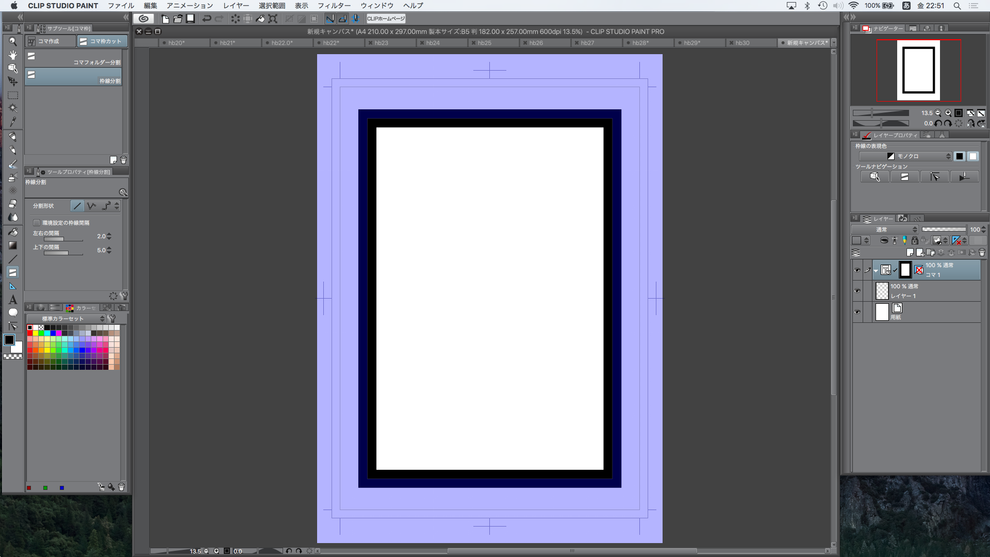Hide the レイヤー 1 layer
Viewport: 990px width, 557px height.
857,291
